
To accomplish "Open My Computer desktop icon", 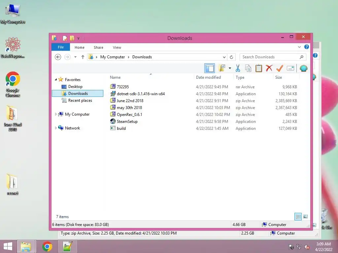I will tap(13, 14).
